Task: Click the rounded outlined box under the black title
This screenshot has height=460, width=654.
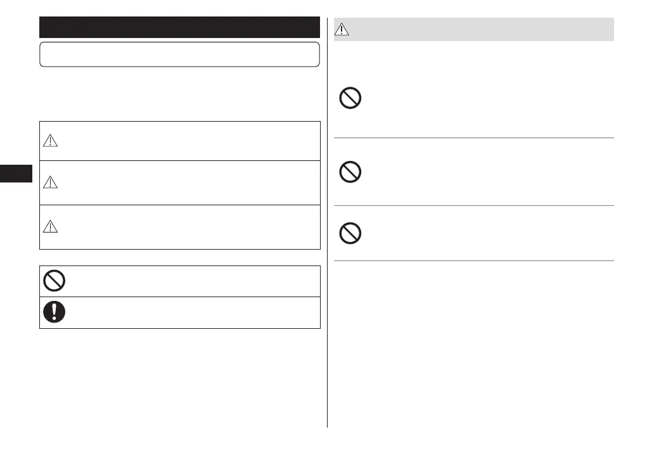Action: (179, 54)
